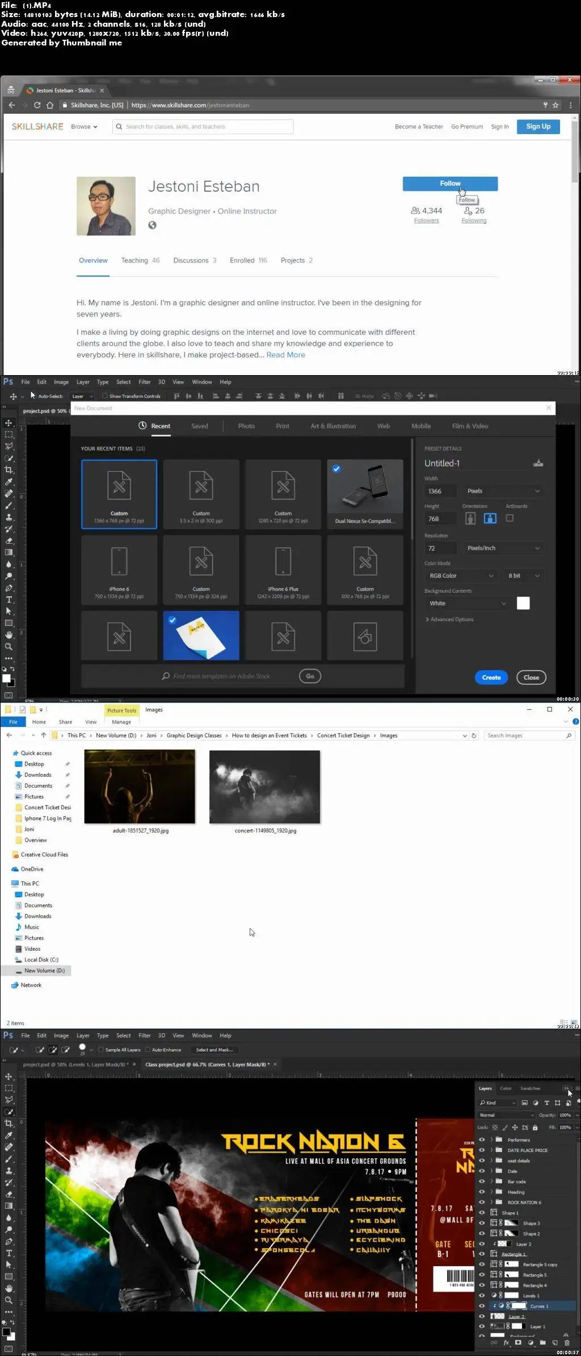The image size is (581, 1356).
Task: Choose the Lasso tool in the ticket design window
Action: pos(9,1100)
